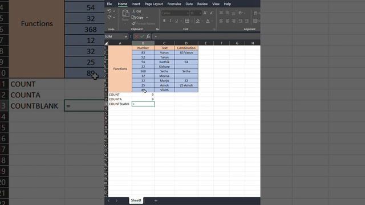Click the cell containing '83 Varun'

[186, 52]
